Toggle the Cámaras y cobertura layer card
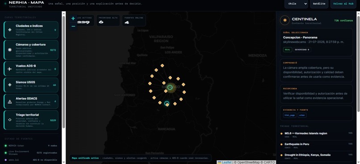Viewport: 360px width, 164px height. click(31, 50)
